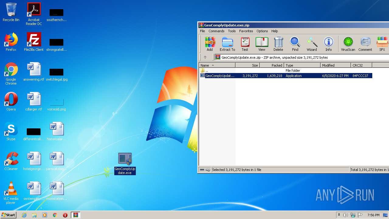
Task: Click the Comment toolbar icon
Action: [365, 44]
